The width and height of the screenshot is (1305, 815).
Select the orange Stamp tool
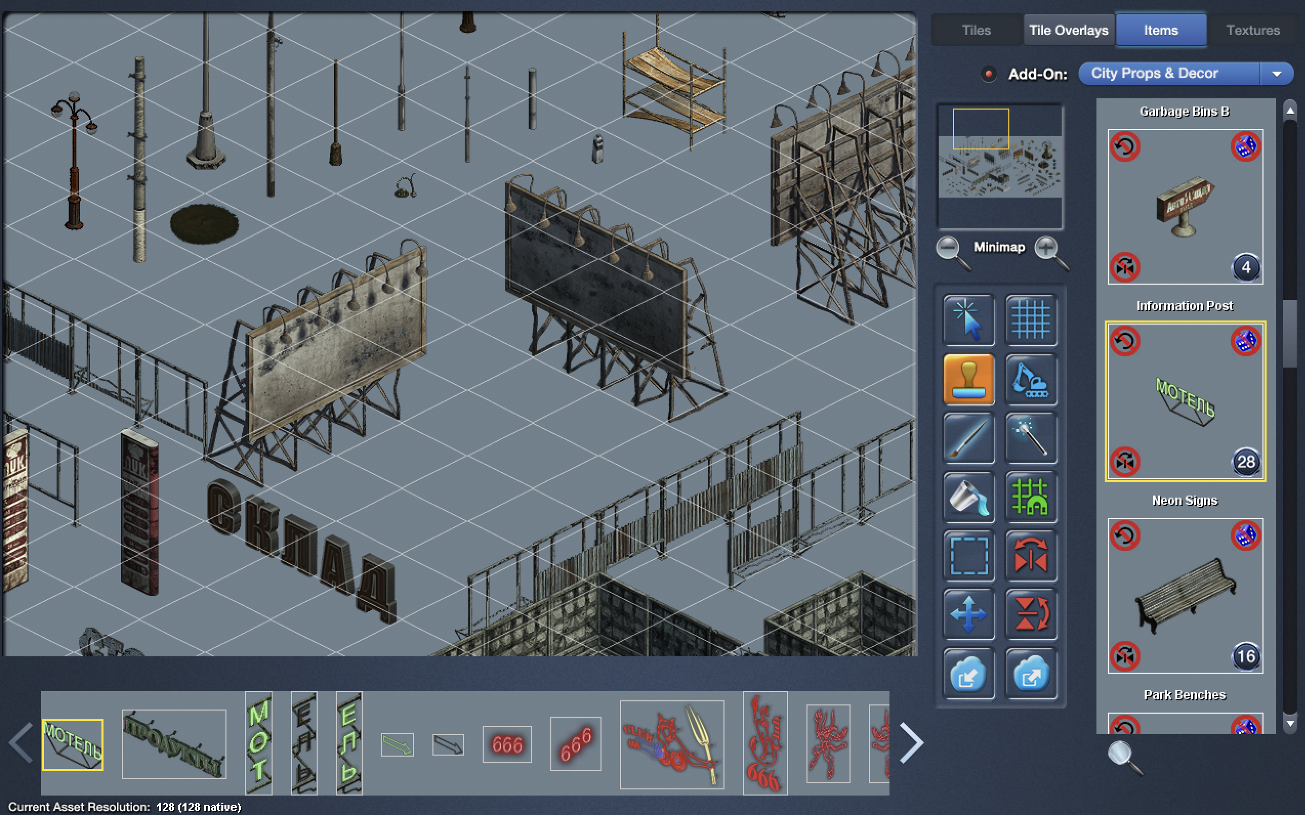[x=968, y=379]
